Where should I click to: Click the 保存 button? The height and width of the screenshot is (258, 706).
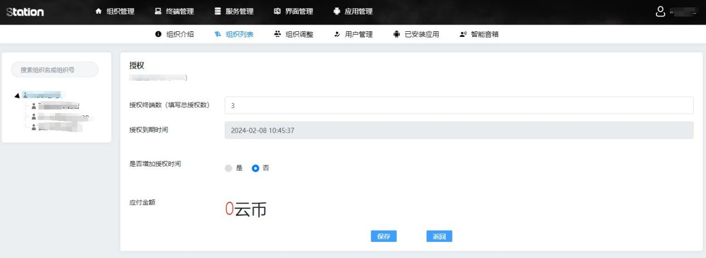384,236
